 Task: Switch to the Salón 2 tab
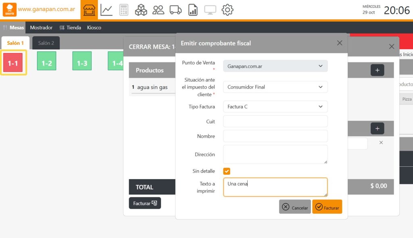point(46,43)
